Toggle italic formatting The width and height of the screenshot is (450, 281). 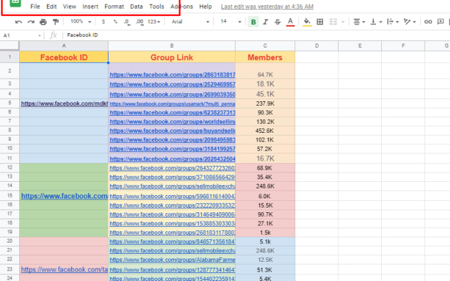point(265,22)
